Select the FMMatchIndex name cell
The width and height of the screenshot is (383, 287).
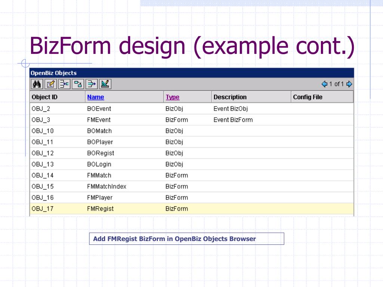(107, 186)
